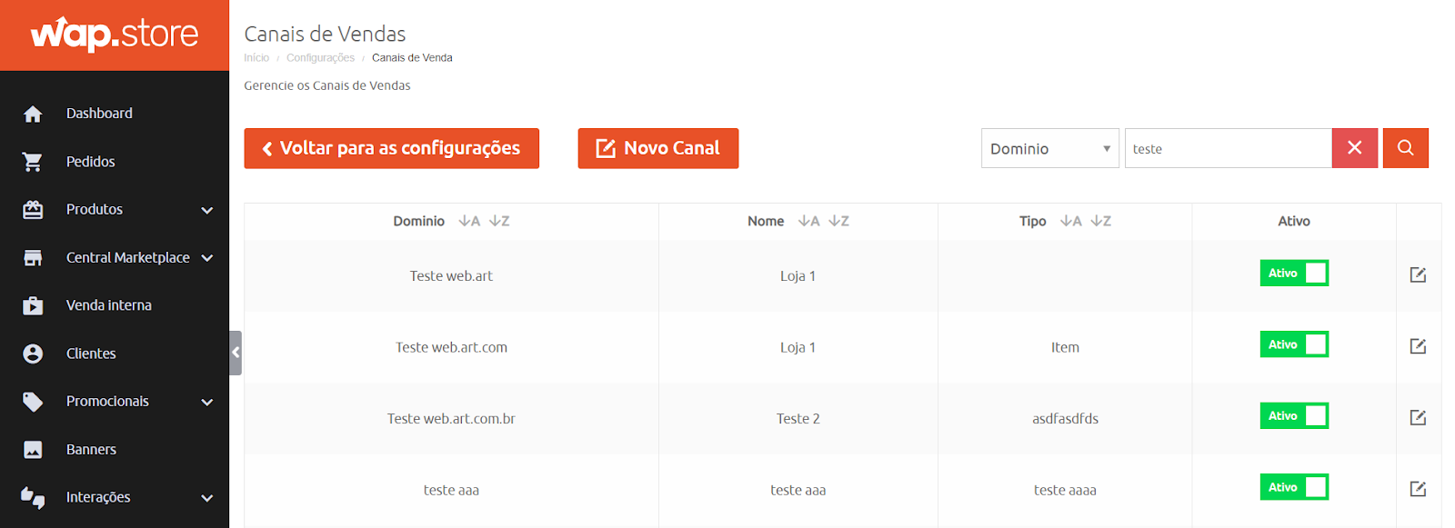The width and height of the screenshot is (1455, 528).
Task: Expand the Interações submenu chevron
Action: pyautogui.click(x=207, y=498)
